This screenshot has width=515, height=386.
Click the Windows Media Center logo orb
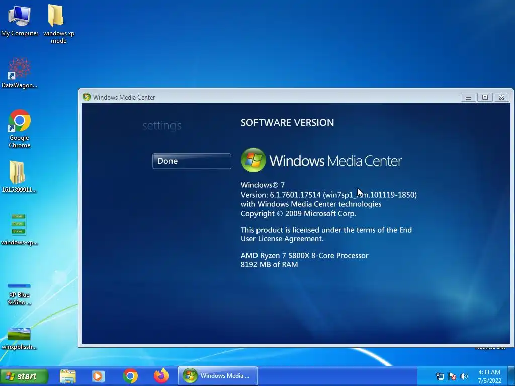pos(253,160)
